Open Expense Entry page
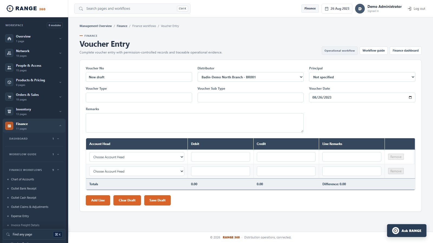The image size is (433, 243). coord(20,216)
